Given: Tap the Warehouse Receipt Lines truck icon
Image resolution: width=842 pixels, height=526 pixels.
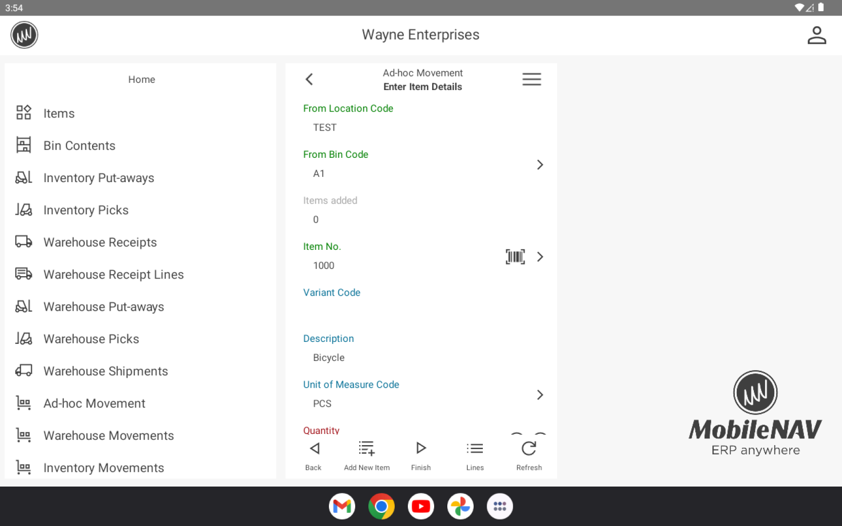Looking at the screenshot, I should click(x=23, y=274).
